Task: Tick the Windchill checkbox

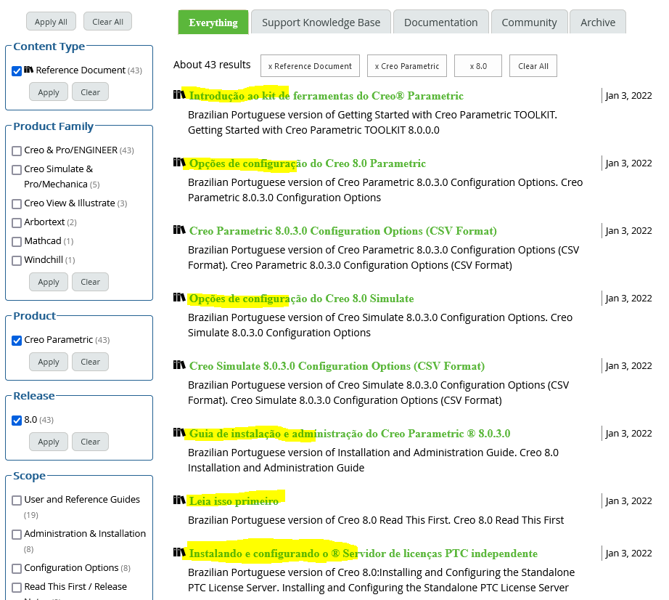Action: tap(17, 260)
